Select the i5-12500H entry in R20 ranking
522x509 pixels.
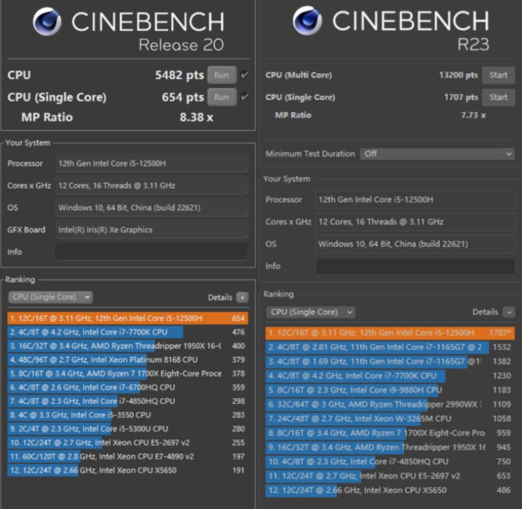[128, 318]
